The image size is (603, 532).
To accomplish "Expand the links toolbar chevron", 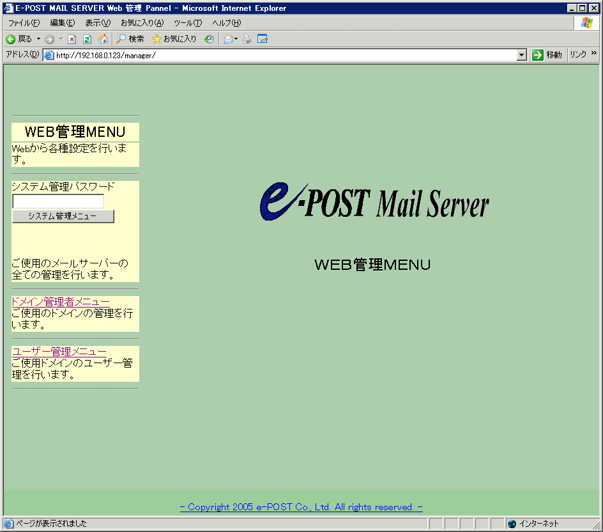I will pos(594,53).
